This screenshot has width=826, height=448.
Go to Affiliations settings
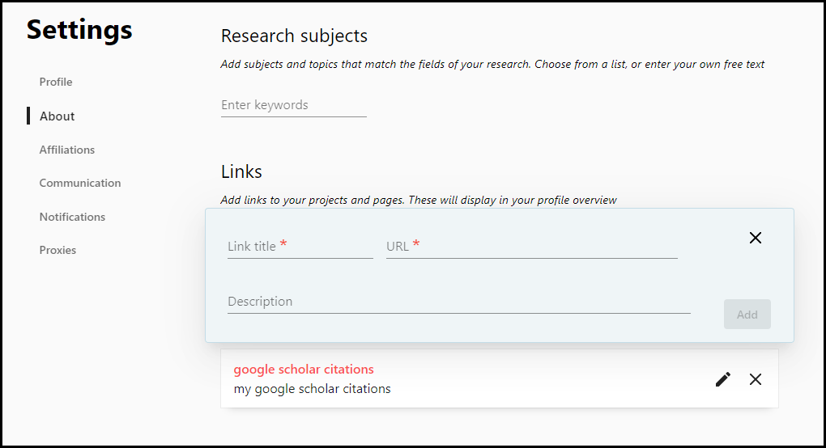(x=66, y=150)
